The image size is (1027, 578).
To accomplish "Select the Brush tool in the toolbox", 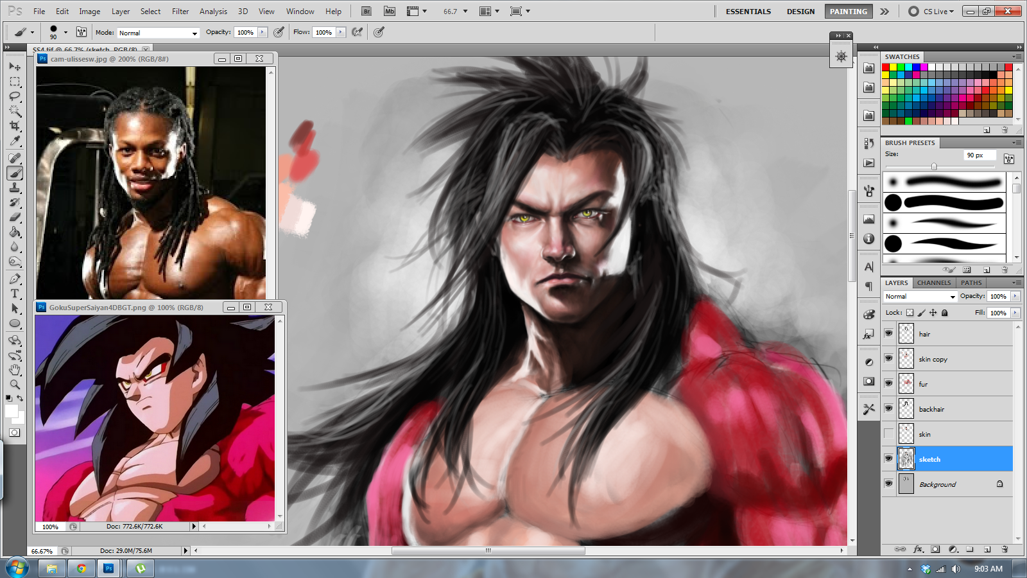I will (x=15, y=173).
